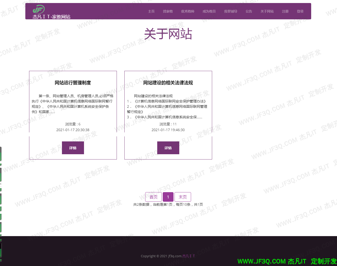Click the 网站运行管理制度 card title

(x=73, y=83)
